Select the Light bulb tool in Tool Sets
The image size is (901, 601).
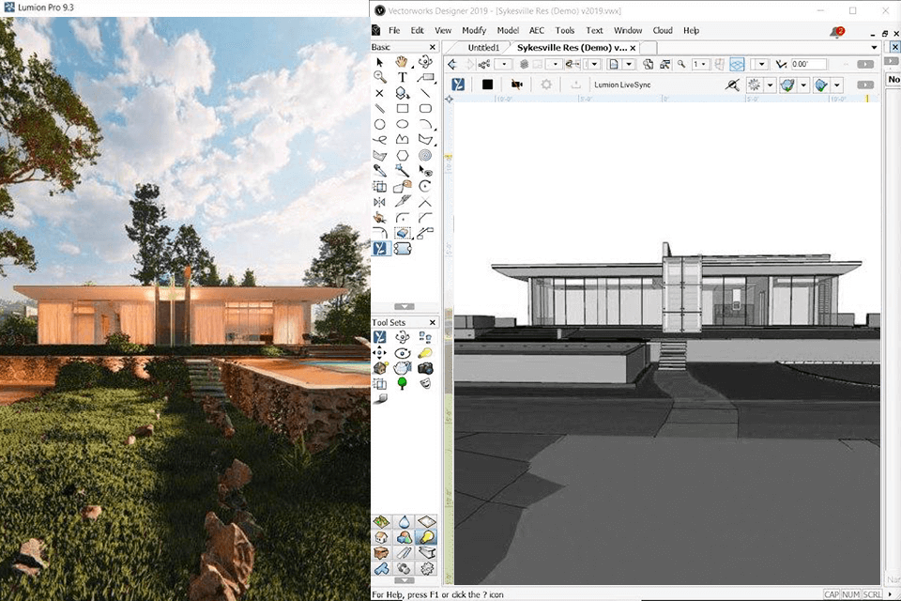coord(424,352)
